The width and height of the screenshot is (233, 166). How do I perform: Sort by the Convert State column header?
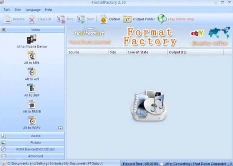[147, 52]
